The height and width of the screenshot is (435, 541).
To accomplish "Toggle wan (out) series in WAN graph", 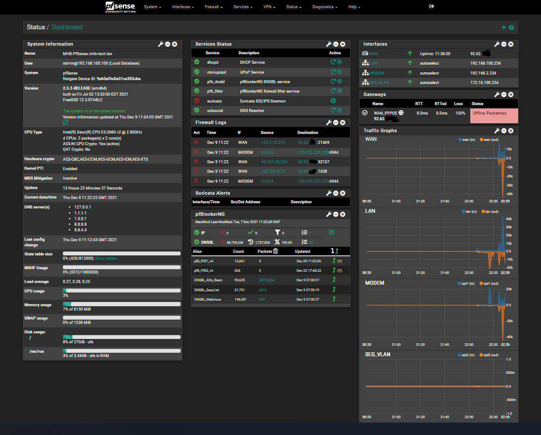I will point(489,140).
